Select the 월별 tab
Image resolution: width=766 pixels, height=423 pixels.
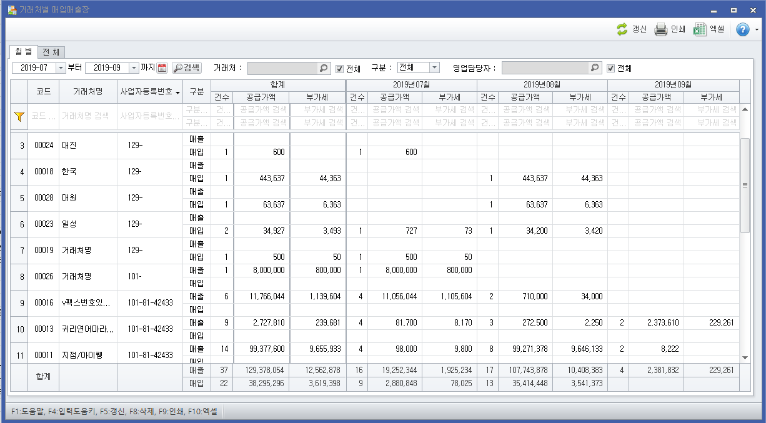coord(24,52)
